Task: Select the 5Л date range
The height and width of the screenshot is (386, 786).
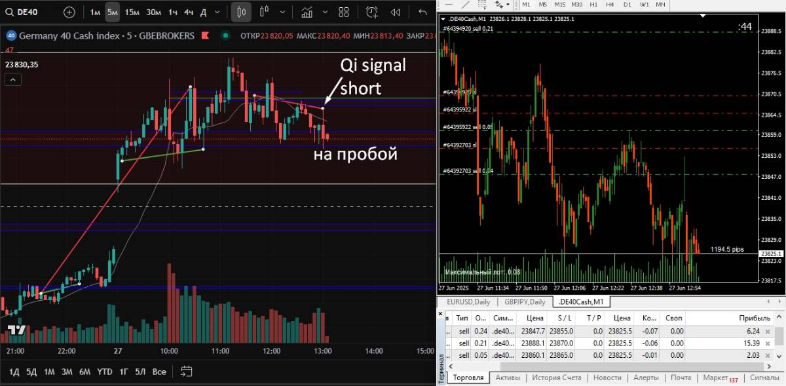Action: click(x=140, y=372)
